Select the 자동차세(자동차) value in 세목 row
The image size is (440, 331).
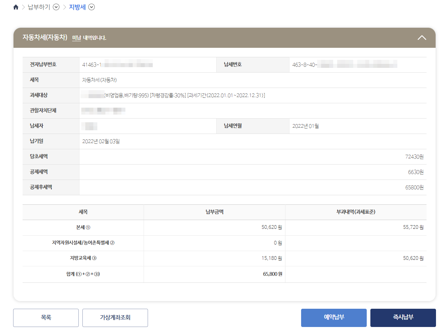[100, 80]
